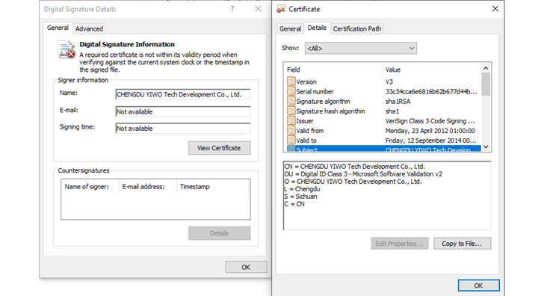Screen dimensions: 544x296
Task: Open the certificate General tab
Action: (290, 29)
